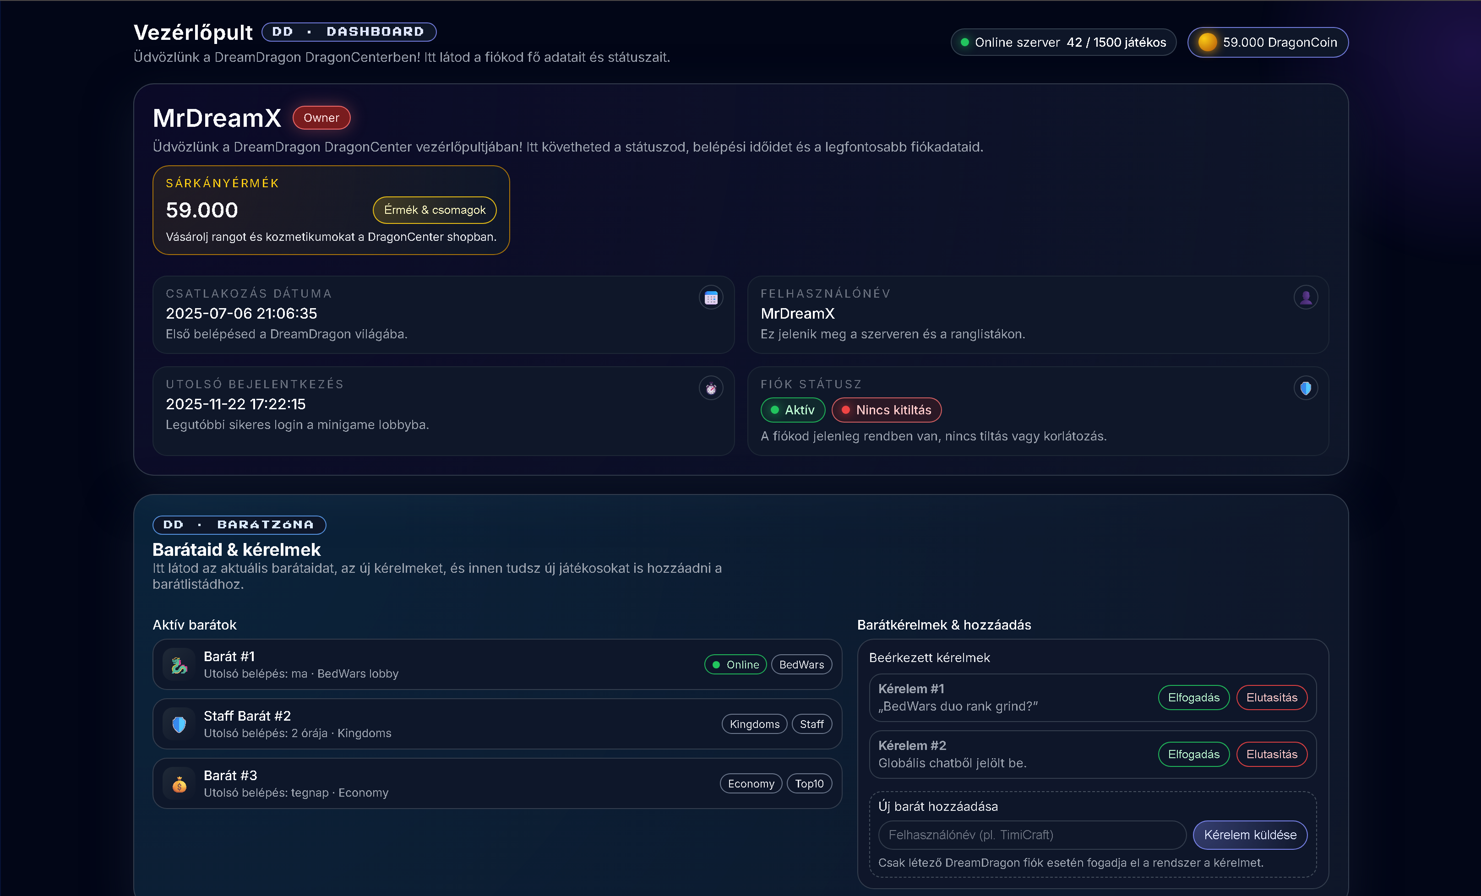1481x896 pixels.
Task: Click the user profile icon beside username
Action: [x=1306, y=298]
